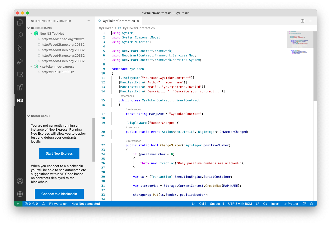Image resolution: width=331 pixels, height=225 pixels.
Task: Open the Manage gear icon
Action: pyautogui.click(x=20, y=194)
